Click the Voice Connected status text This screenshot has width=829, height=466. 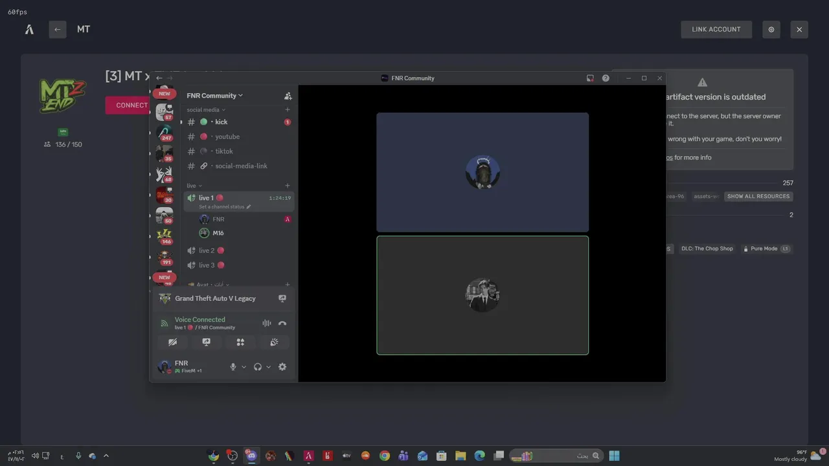point(199,320)
